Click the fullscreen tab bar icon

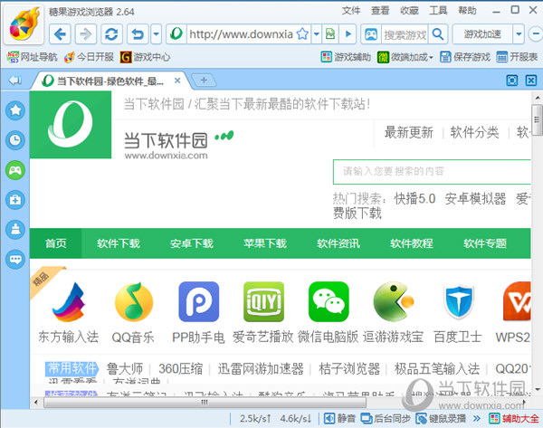coord(512,81)
